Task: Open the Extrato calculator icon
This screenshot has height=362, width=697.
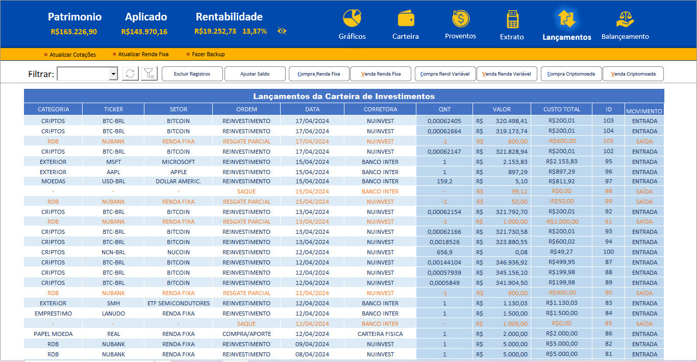Action: tap(512, 19)
